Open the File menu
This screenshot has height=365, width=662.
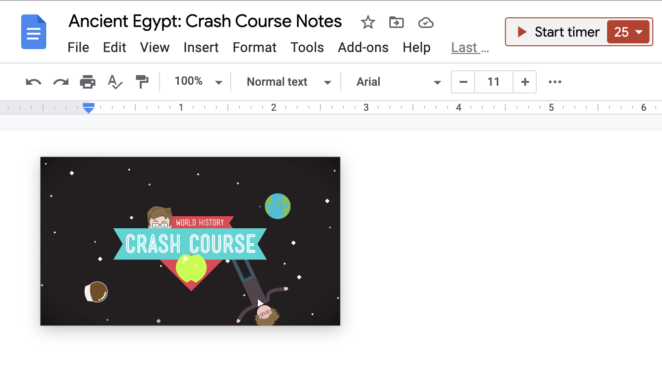coord(79,48)
